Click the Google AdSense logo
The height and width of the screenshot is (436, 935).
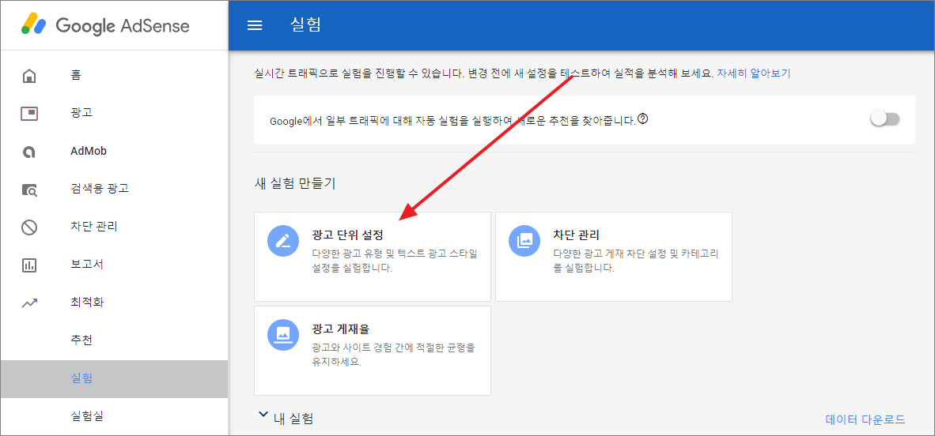(105, 25)
